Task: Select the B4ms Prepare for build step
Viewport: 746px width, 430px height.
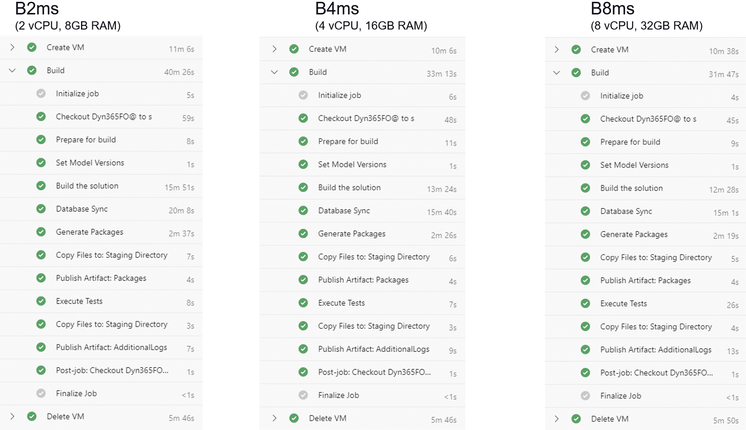Action: coord(362,142)
